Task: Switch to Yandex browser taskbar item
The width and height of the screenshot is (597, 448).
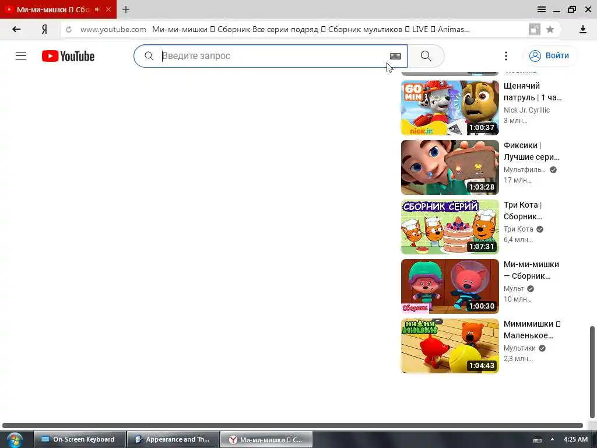Action: click(266, 439)
